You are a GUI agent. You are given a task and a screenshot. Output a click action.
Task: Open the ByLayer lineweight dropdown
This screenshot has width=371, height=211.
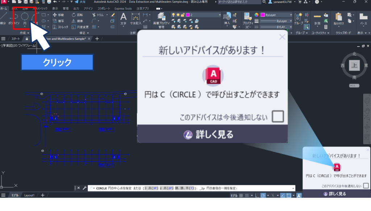[276, 21]
